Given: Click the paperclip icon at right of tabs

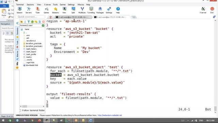Looking at the screenshot, I should (x=214, y=17).
